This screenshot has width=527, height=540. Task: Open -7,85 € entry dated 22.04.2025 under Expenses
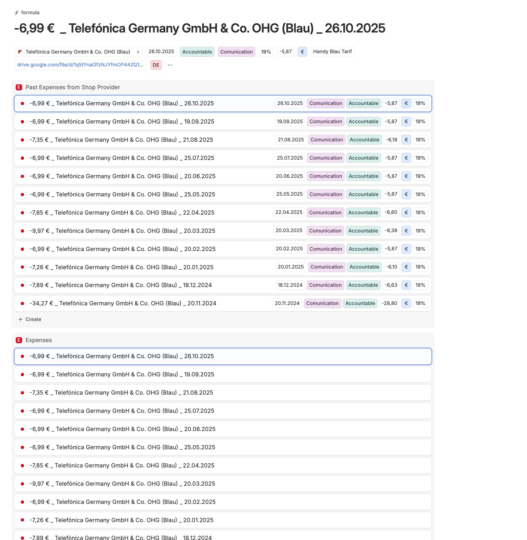click(223, 466)
